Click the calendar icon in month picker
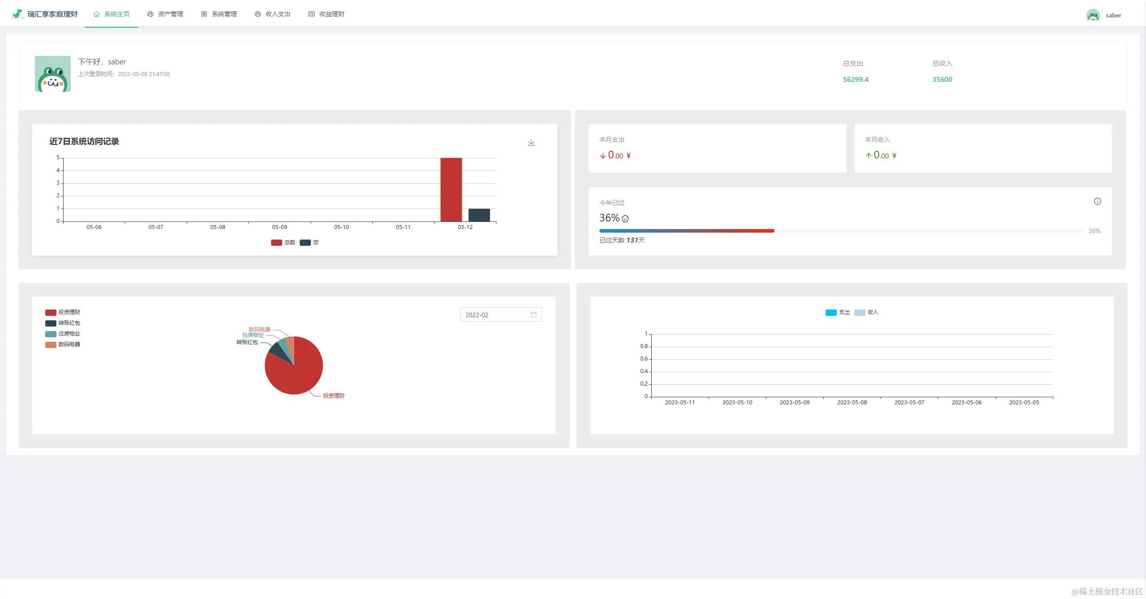Viewport: 1146px width, 599px height. click(x=533, y=314)
